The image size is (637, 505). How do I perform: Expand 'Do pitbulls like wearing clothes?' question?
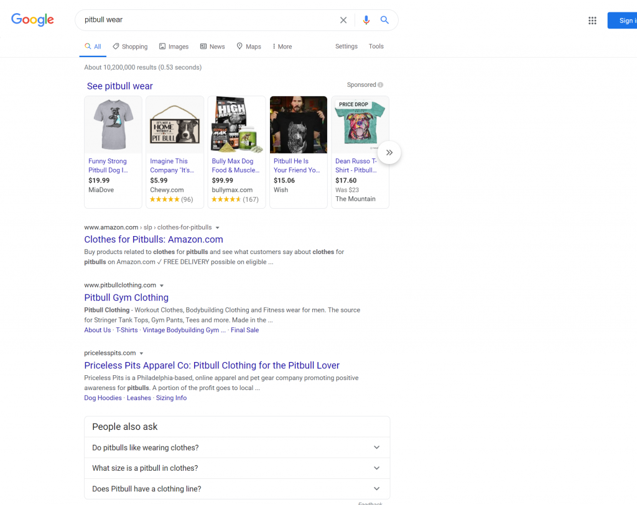pyautogui.click(x=237, y=447)
